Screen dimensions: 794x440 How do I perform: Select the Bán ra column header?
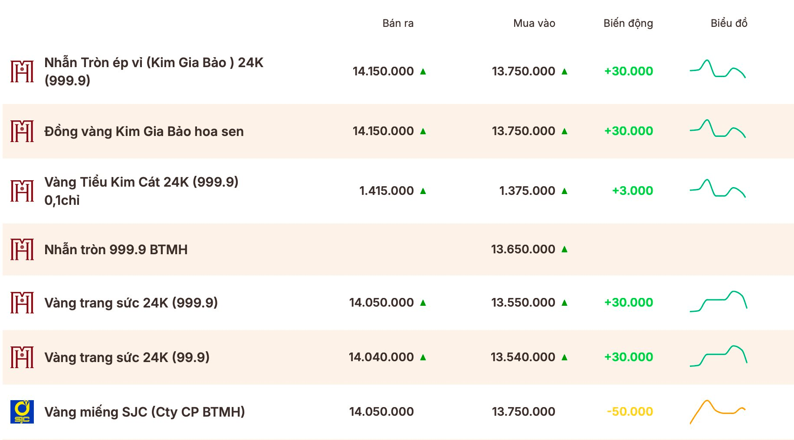click(398, 23)
